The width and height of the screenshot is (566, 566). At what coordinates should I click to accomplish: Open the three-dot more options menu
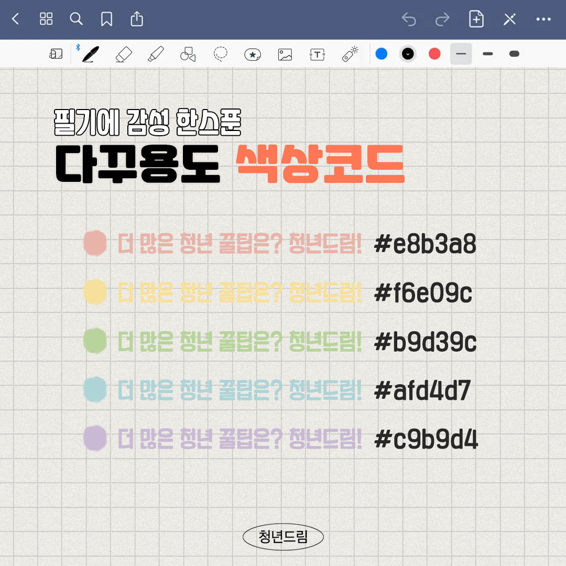click(x=543, y=19)
